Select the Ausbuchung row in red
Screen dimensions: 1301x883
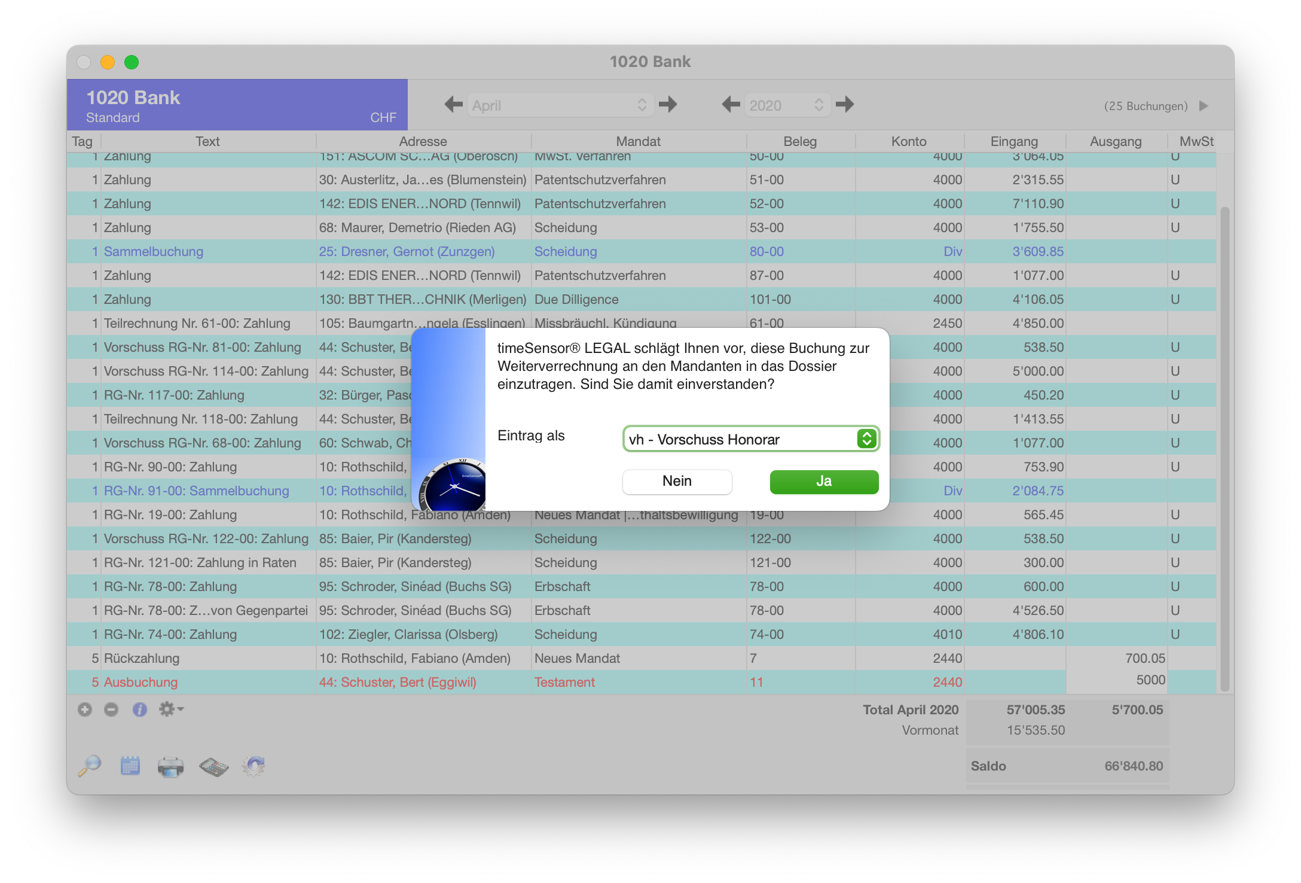[x=642, y=682]
